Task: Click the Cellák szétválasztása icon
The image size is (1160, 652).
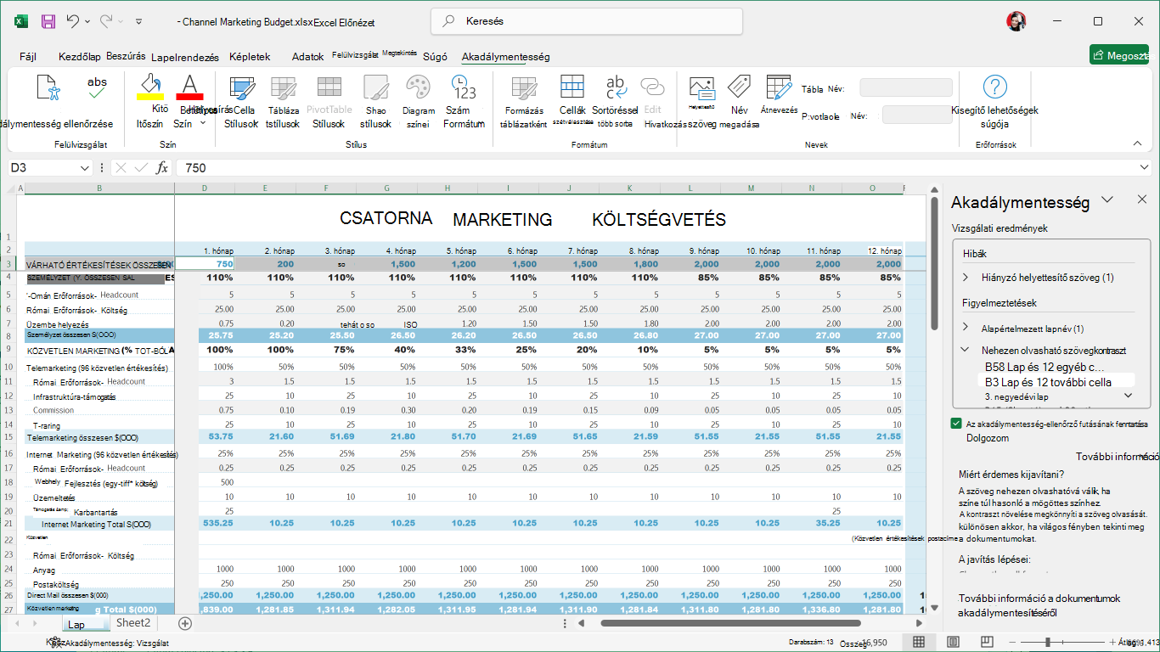Action: [x=572, y=87]
